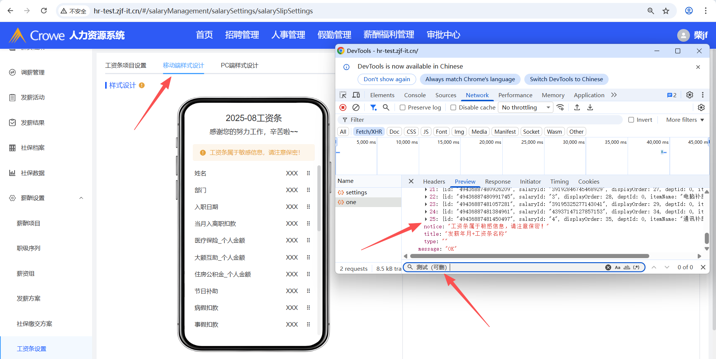Click Always match Chrome's language
The image size is (716, 359).
click(x=470, y=79)
